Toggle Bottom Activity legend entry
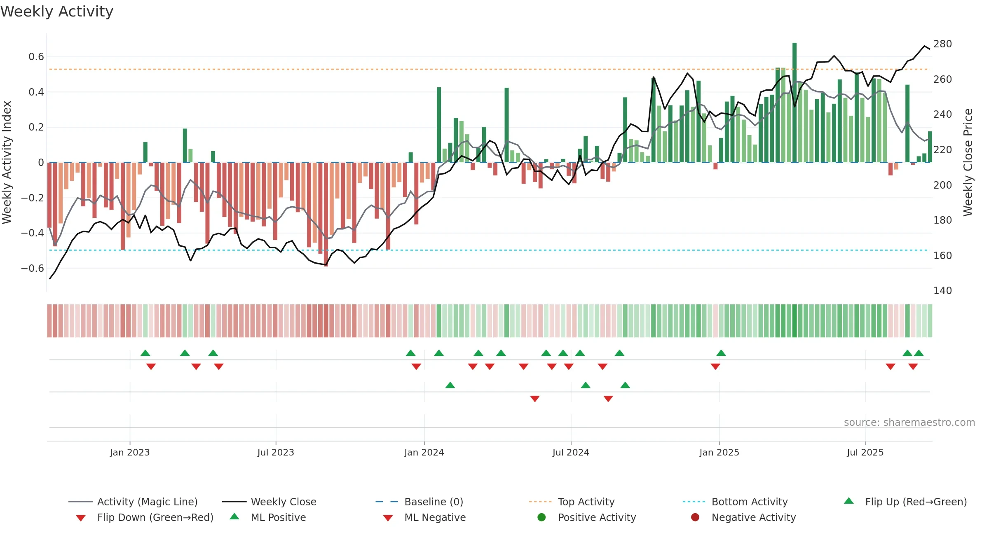The image size is (989, 556). coord(735,502)
